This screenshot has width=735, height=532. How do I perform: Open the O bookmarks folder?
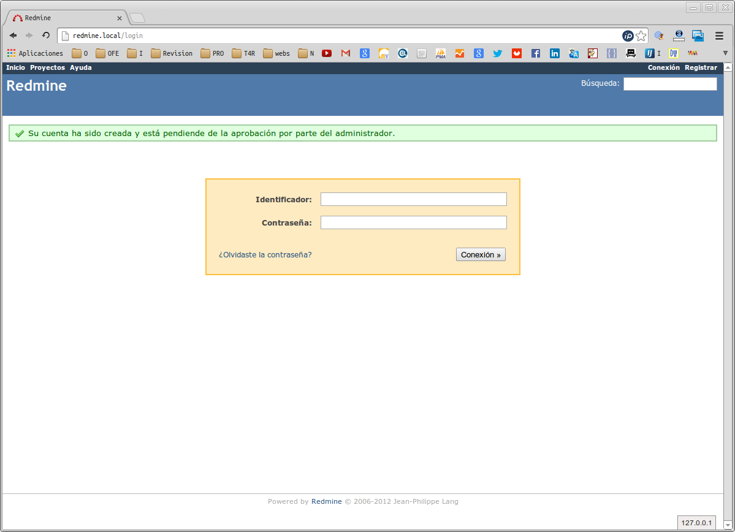(x=80, y=53)
